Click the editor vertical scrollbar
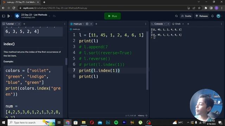 click(x=147, y=61)
